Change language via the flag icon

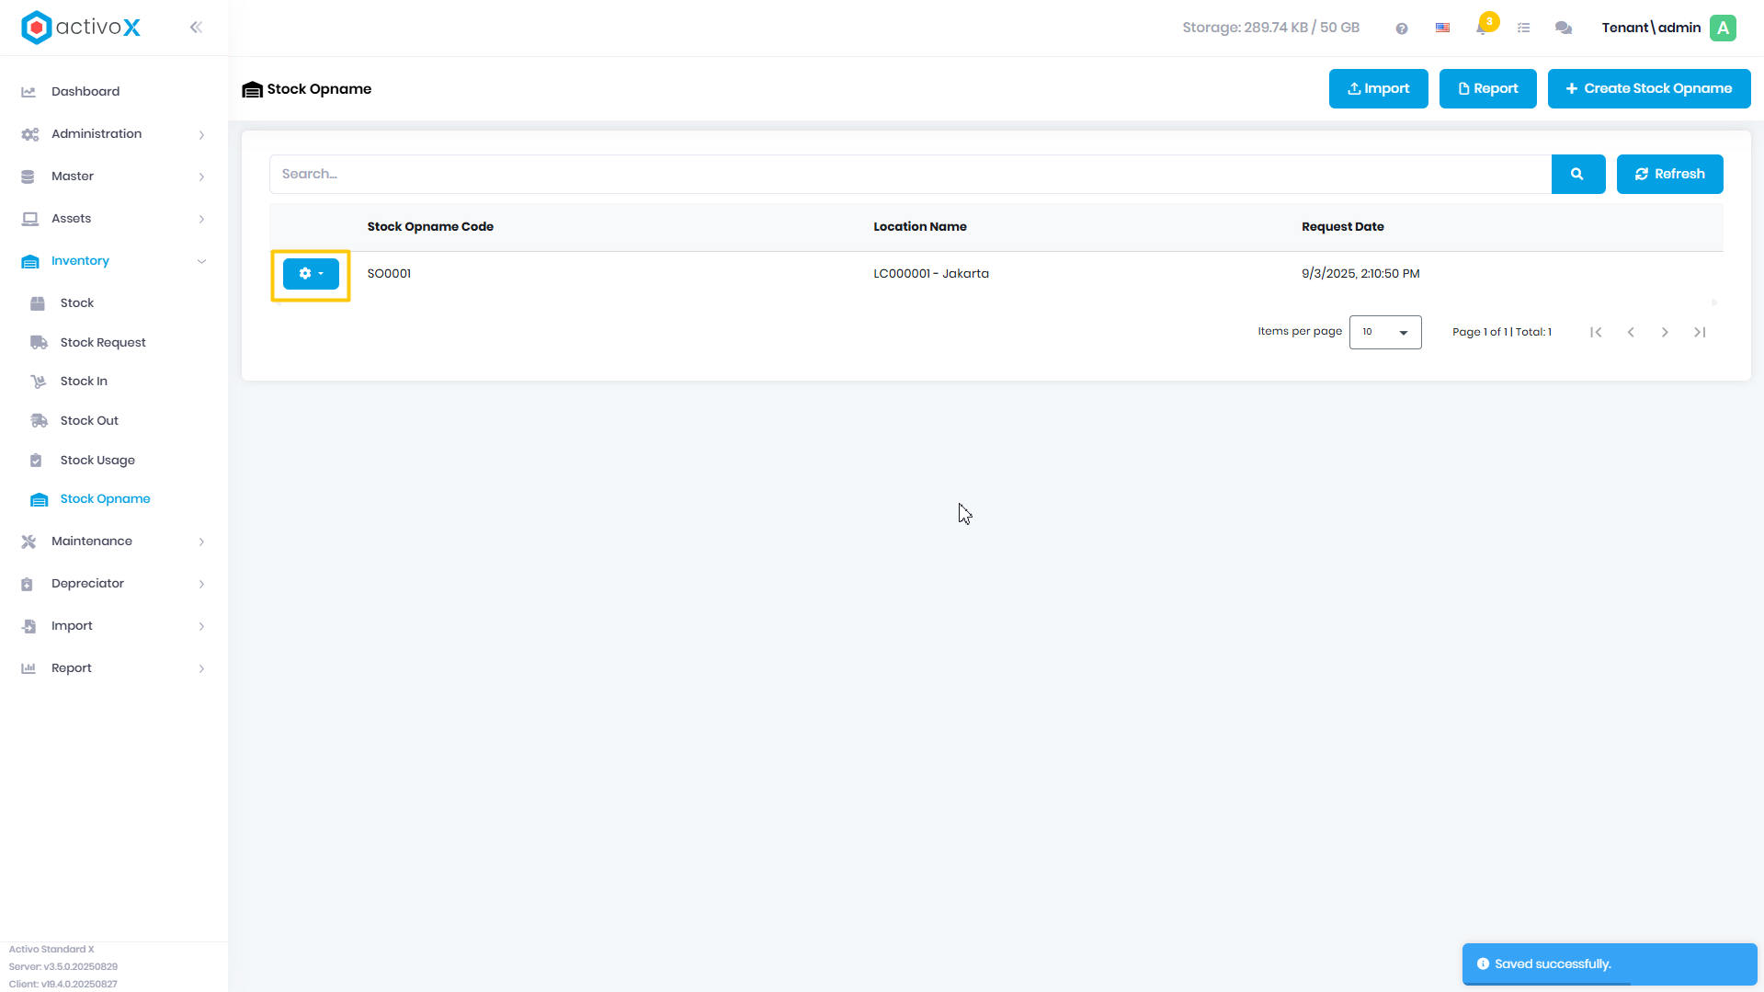coord(1443,29)
